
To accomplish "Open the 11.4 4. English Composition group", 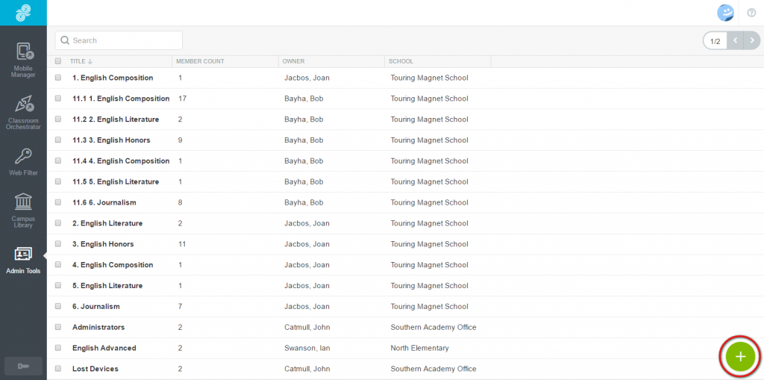I will (x=121, y=161).
